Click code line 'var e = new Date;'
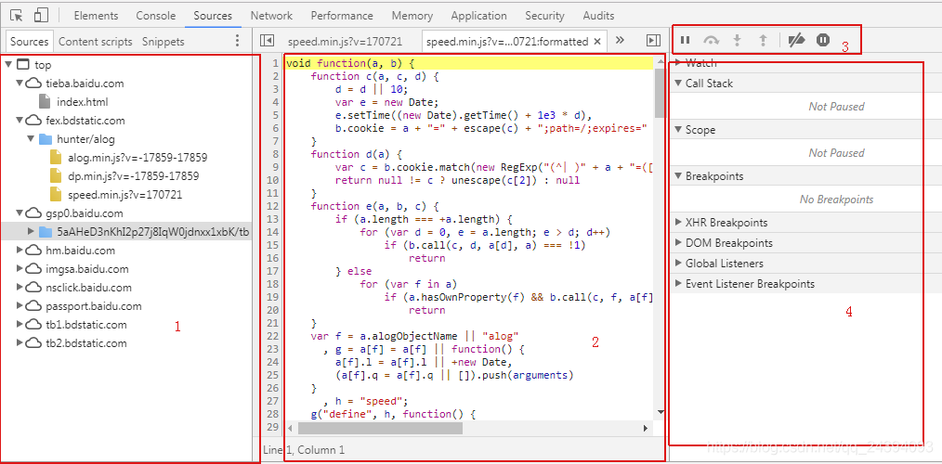The width and height of the screenshot is (942, 464). 386,102
